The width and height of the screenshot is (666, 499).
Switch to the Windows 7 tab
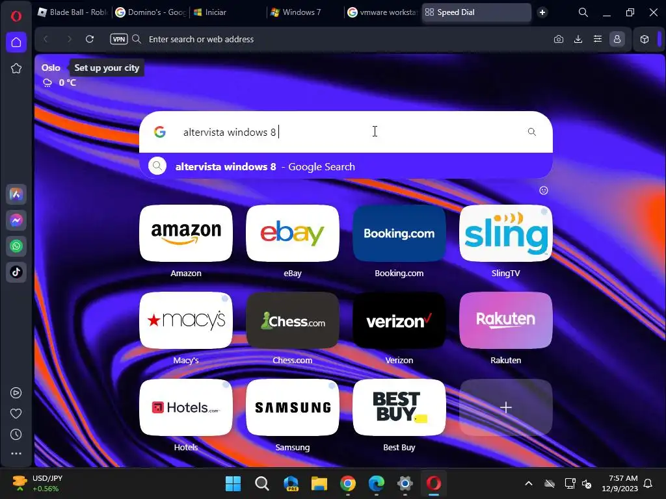click(x=306, y=12)
